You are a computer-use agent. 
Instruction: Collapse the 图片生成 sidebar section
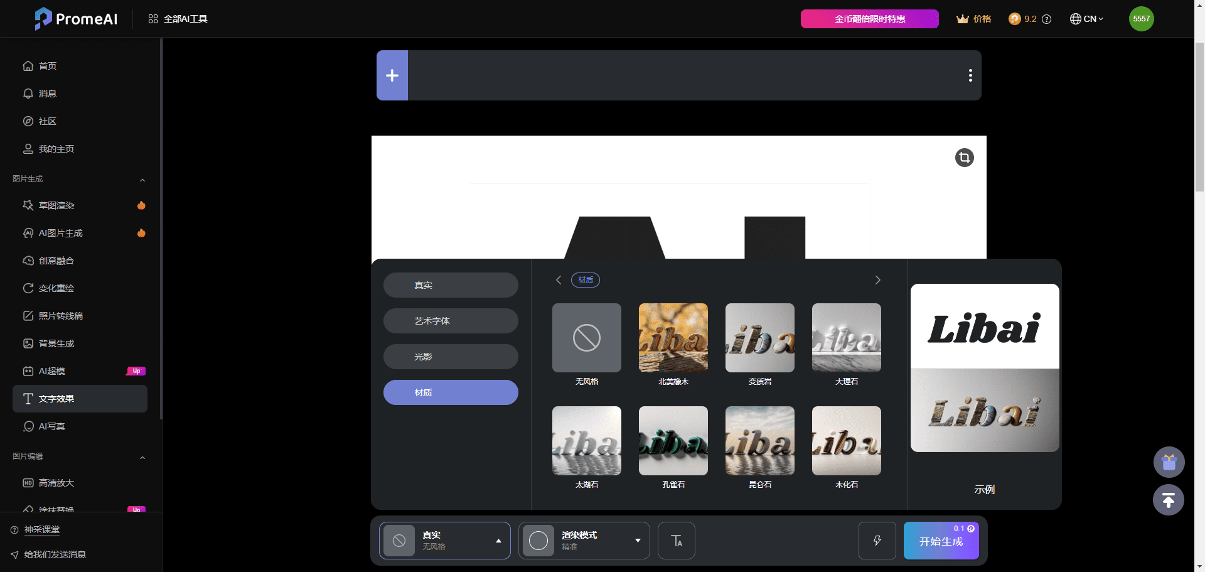click(x=142, y=180)
